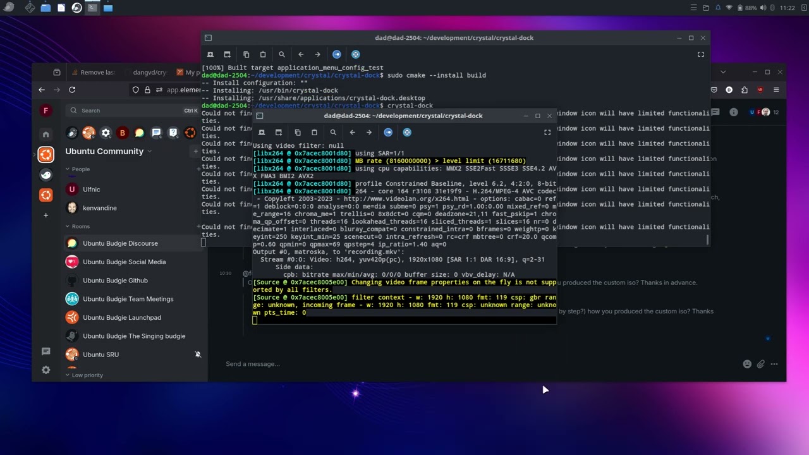Open Firefox View tab icon
This screenshot has height=455, width=809.
point(57,73)
